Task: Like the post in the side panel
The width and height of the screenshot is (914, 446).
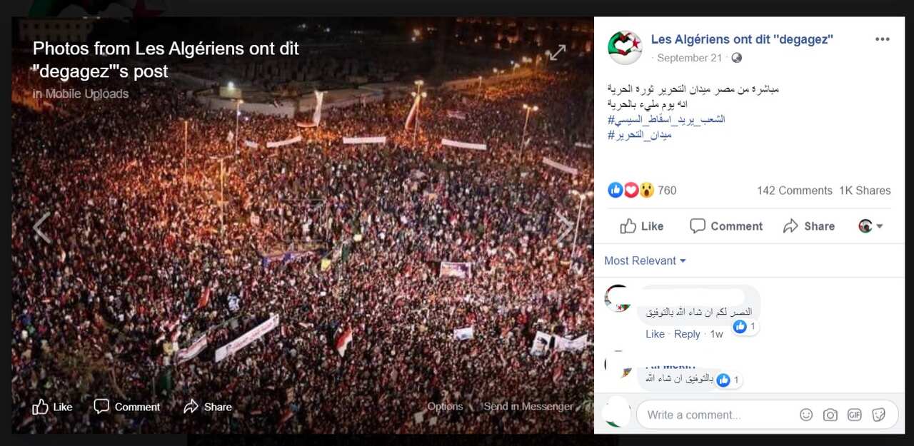Action: point(642,226)
